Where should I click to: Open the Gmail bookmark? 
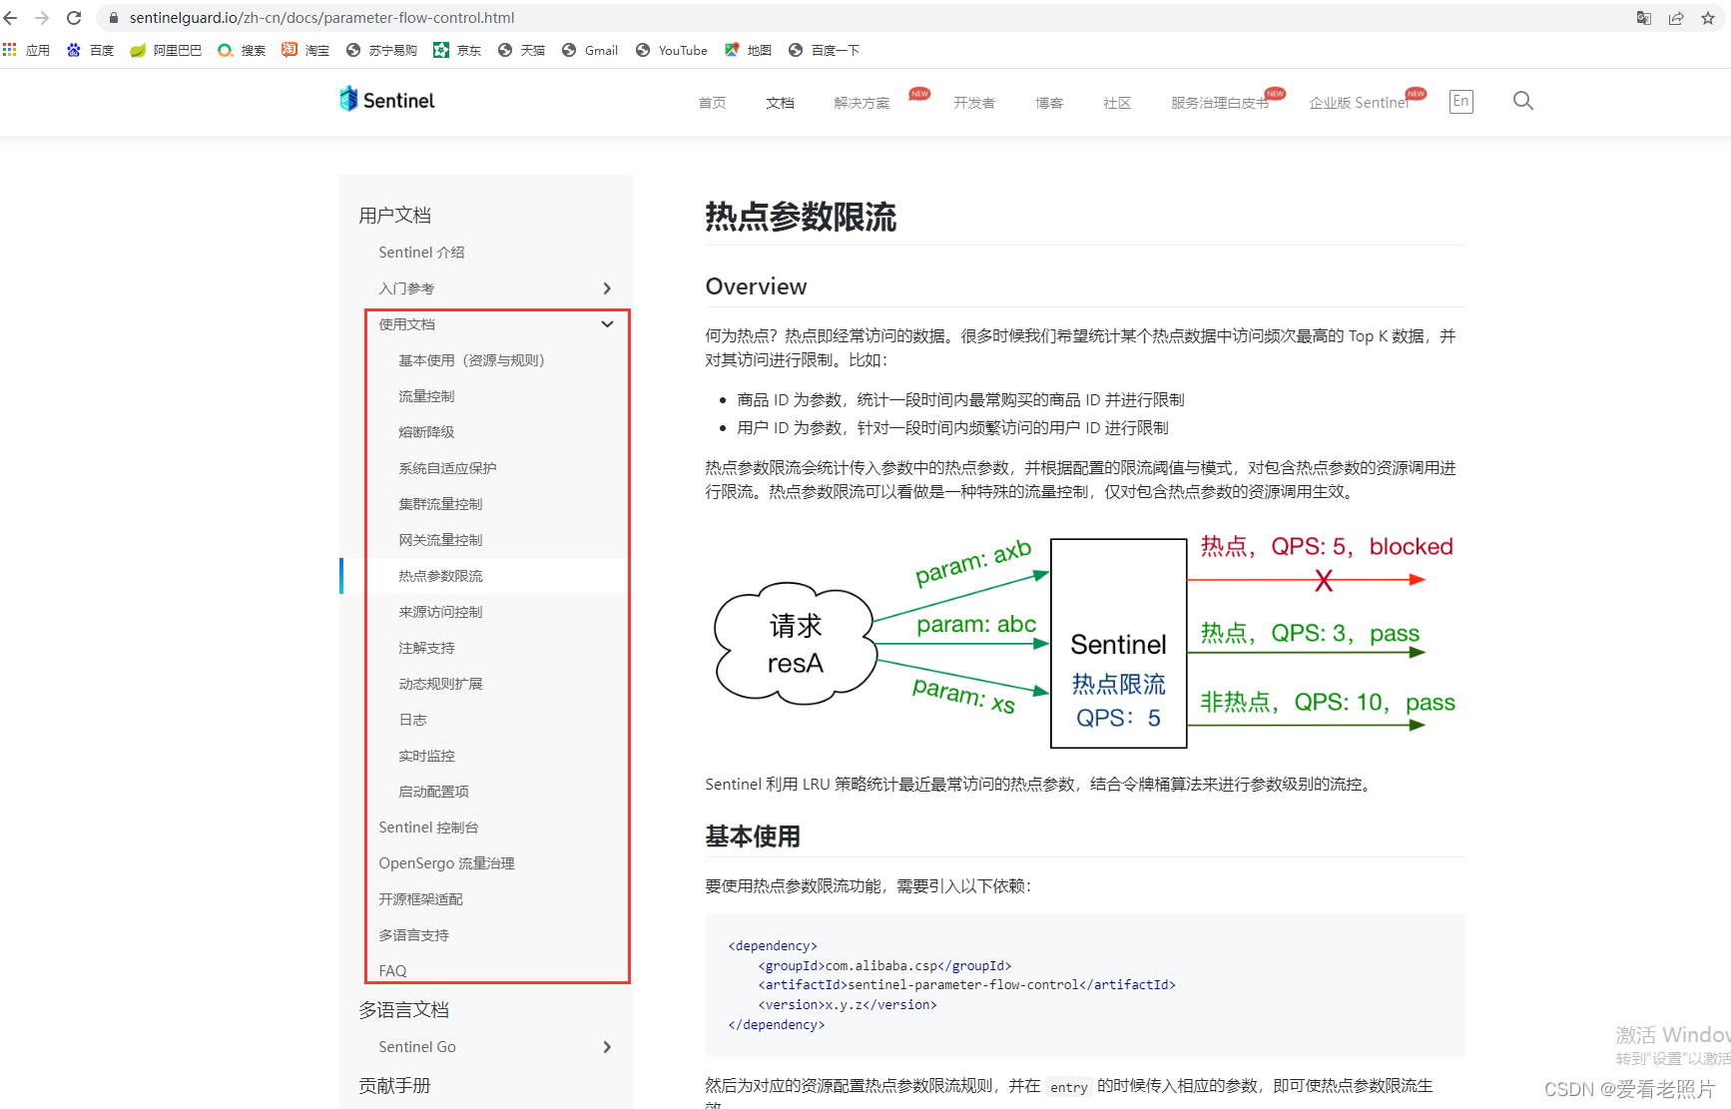click(x=590, y=50)
